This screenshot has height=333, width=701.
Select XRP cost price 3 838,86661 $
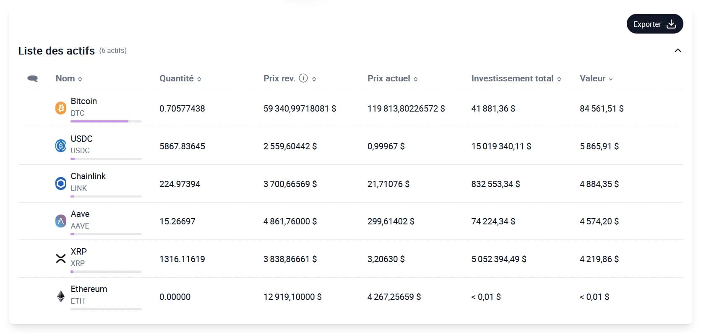pyautogui.click(x=290, y=259)
